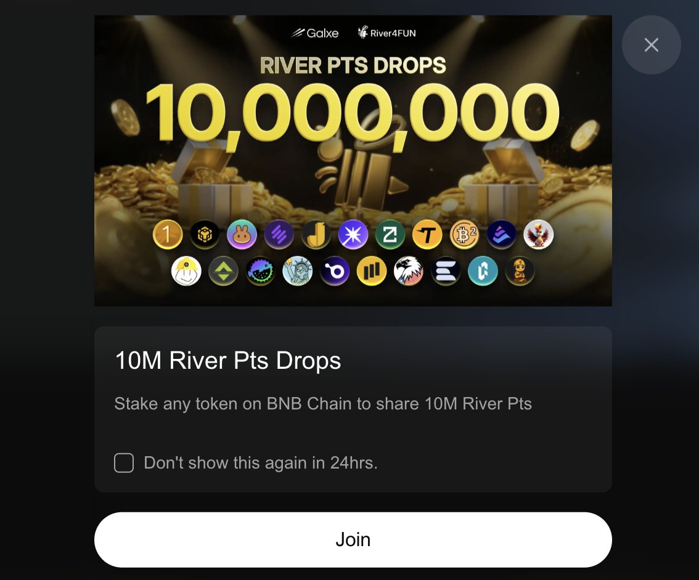Click the yellow hard hat face icon
699x580 pixels.
pos(186,271)
